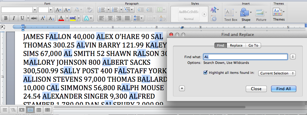Decrease paragraph indent

click(x=140, y=10)
